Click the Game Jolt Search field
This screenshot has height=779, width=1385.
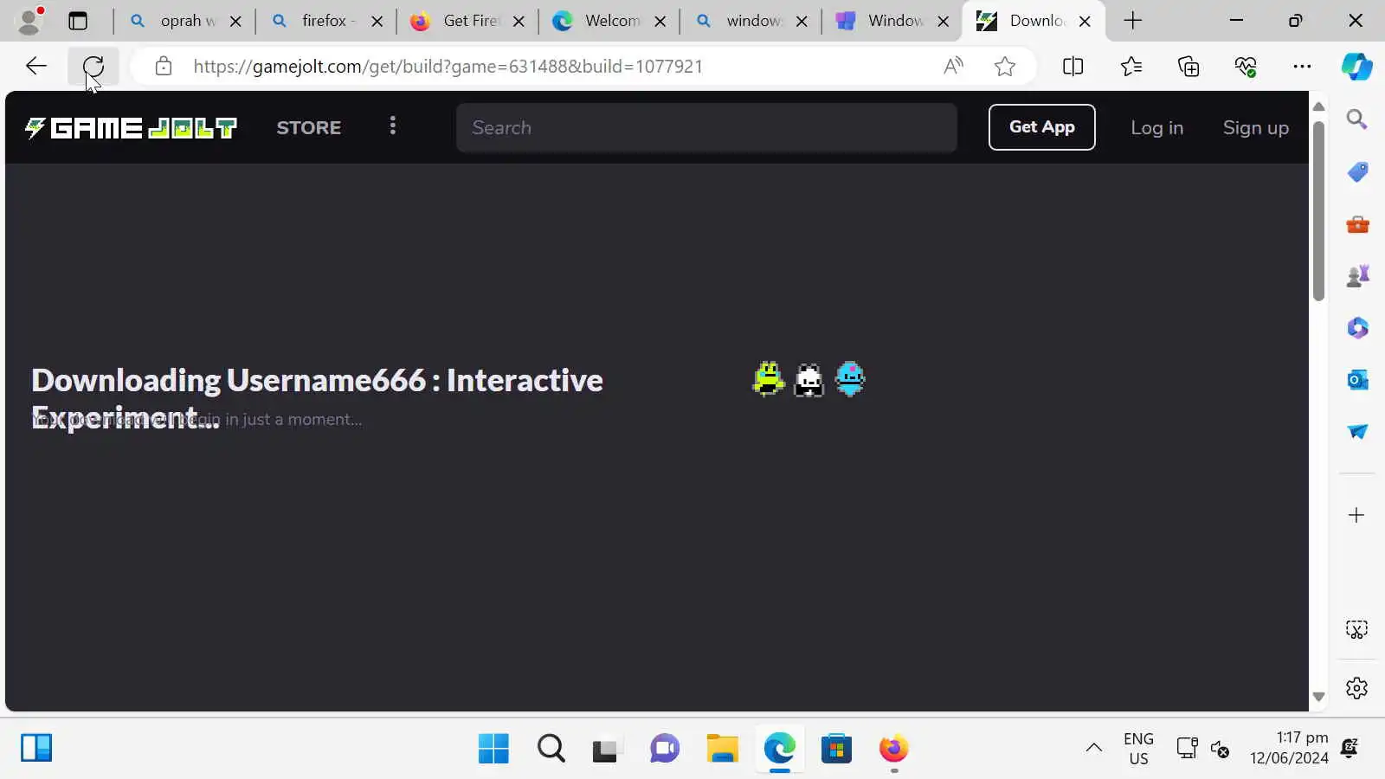(x=706, y=127)
